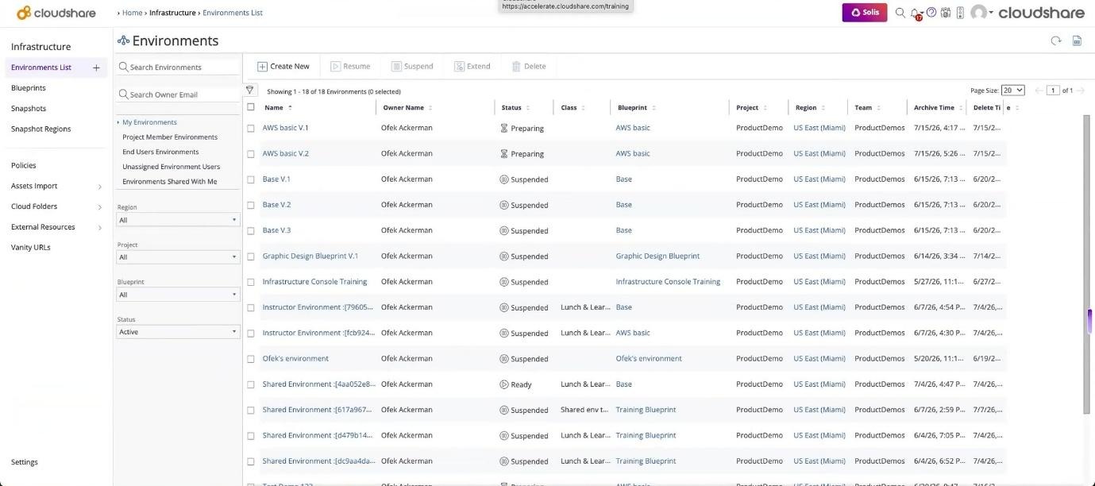
Task: Click the Extend toolbar button
Action: click(x=472, y=67)
